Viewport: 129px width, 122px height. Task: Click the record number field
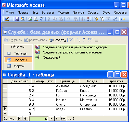(x=38, y=119)
